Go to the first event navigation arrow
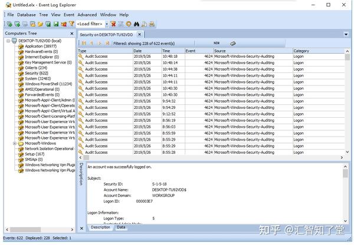 (x=84, y=43)
